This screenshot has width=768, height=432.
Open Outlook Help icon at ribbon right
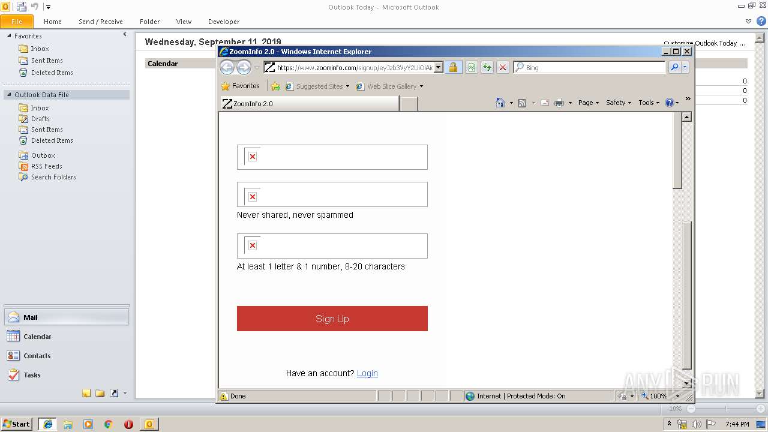761,21
